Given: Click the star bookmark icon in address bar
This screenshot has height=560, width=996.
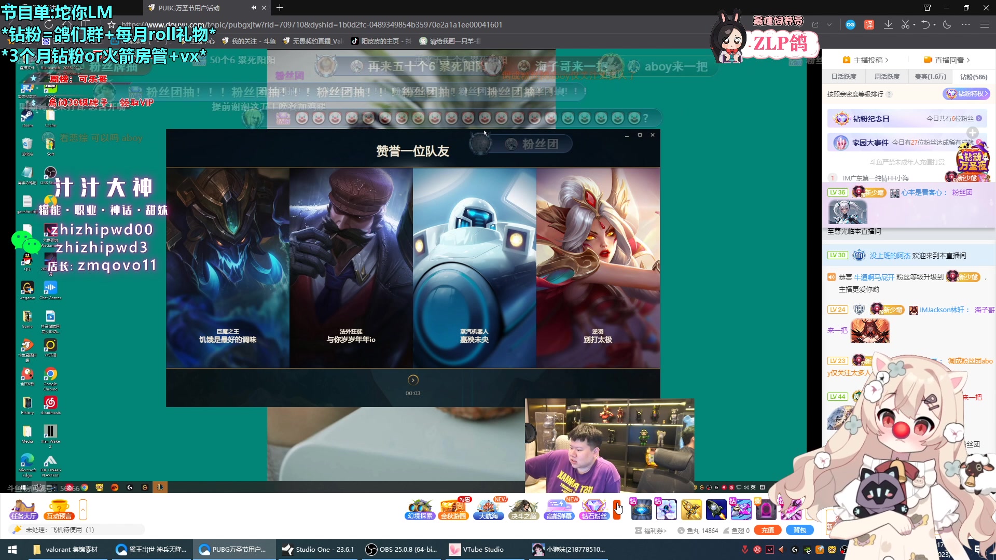Looking at the screenshot, I should pyautogui.click(x=111, y=24).
